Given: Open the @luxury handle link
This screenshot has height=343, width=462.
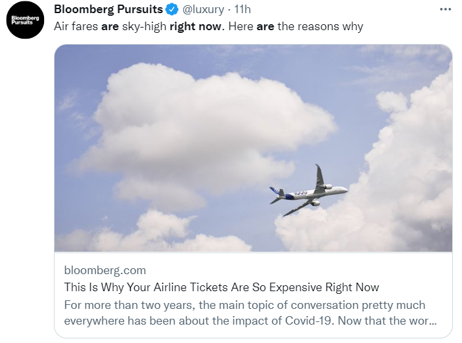Looking at the screenshot, I should click(203, 9).
